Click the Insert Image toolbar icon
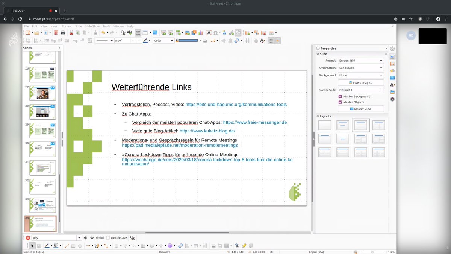451x254 pixels. click(x=187, y=33)
